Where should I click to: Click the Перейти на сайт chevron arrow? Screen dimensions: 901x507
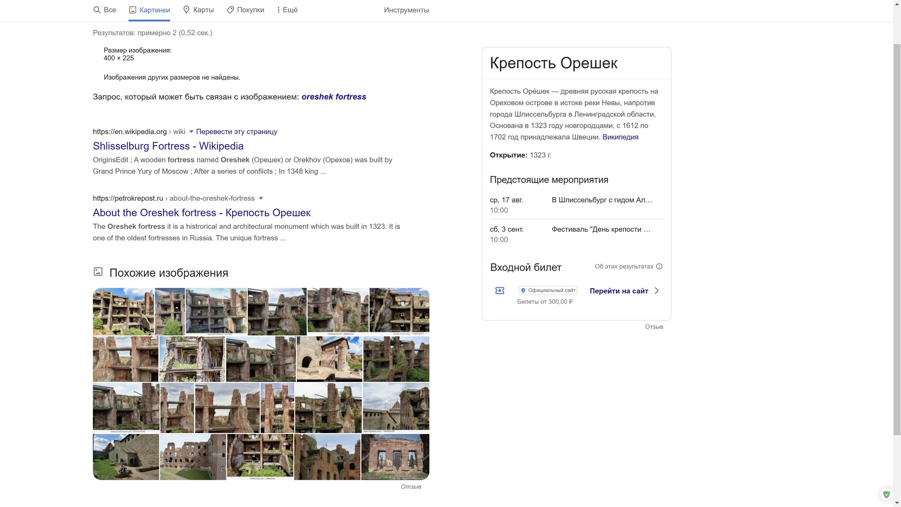(x=657, y=290)
